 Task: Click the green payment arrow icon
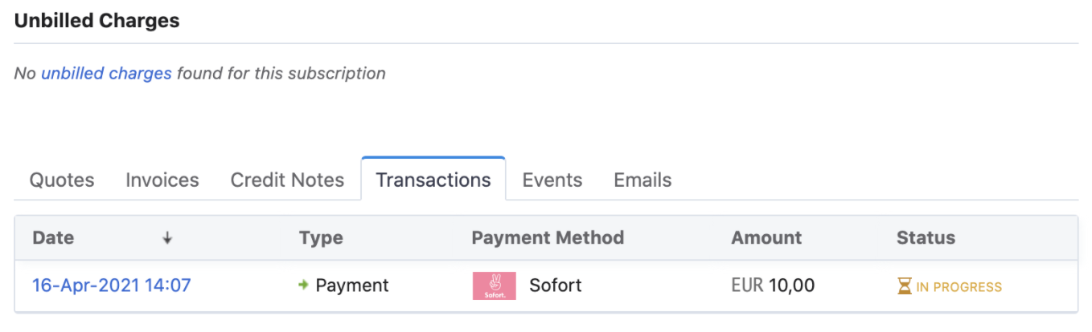[303, 285]
